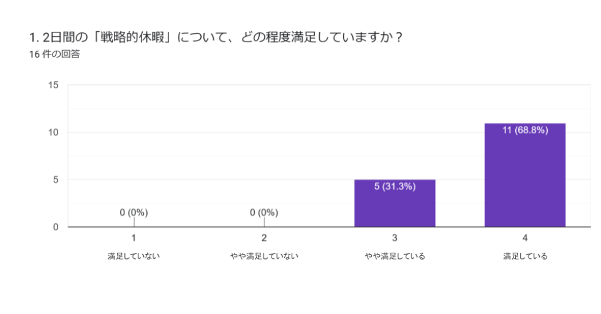
Task: Select the "11 (68.8%)" data label
Action: [x=524, y=130]
